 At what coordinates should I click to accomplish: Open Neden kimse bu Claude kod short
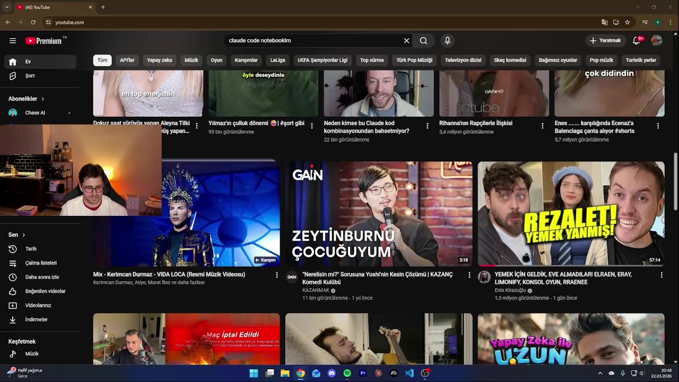(x=367, y=127)
